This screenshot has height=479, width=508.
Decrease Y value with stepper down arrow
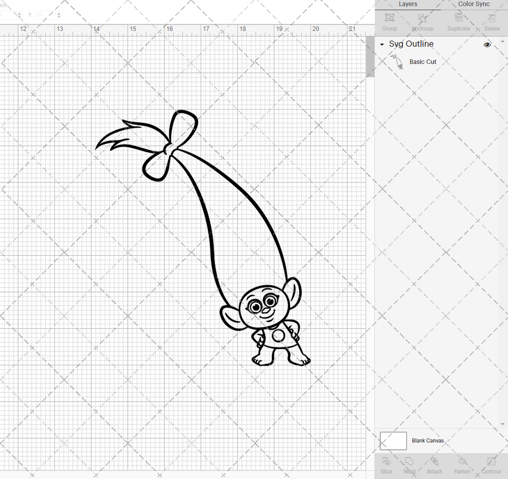(x=59, y=17)
